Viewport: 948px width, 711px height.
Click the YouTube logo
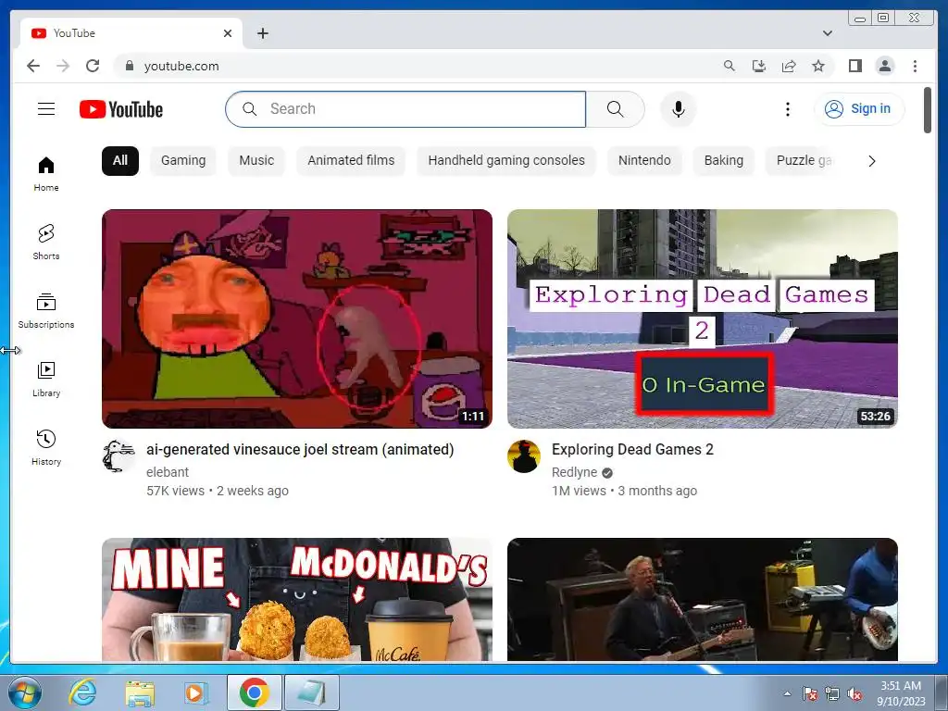click(x=121, y=109)
